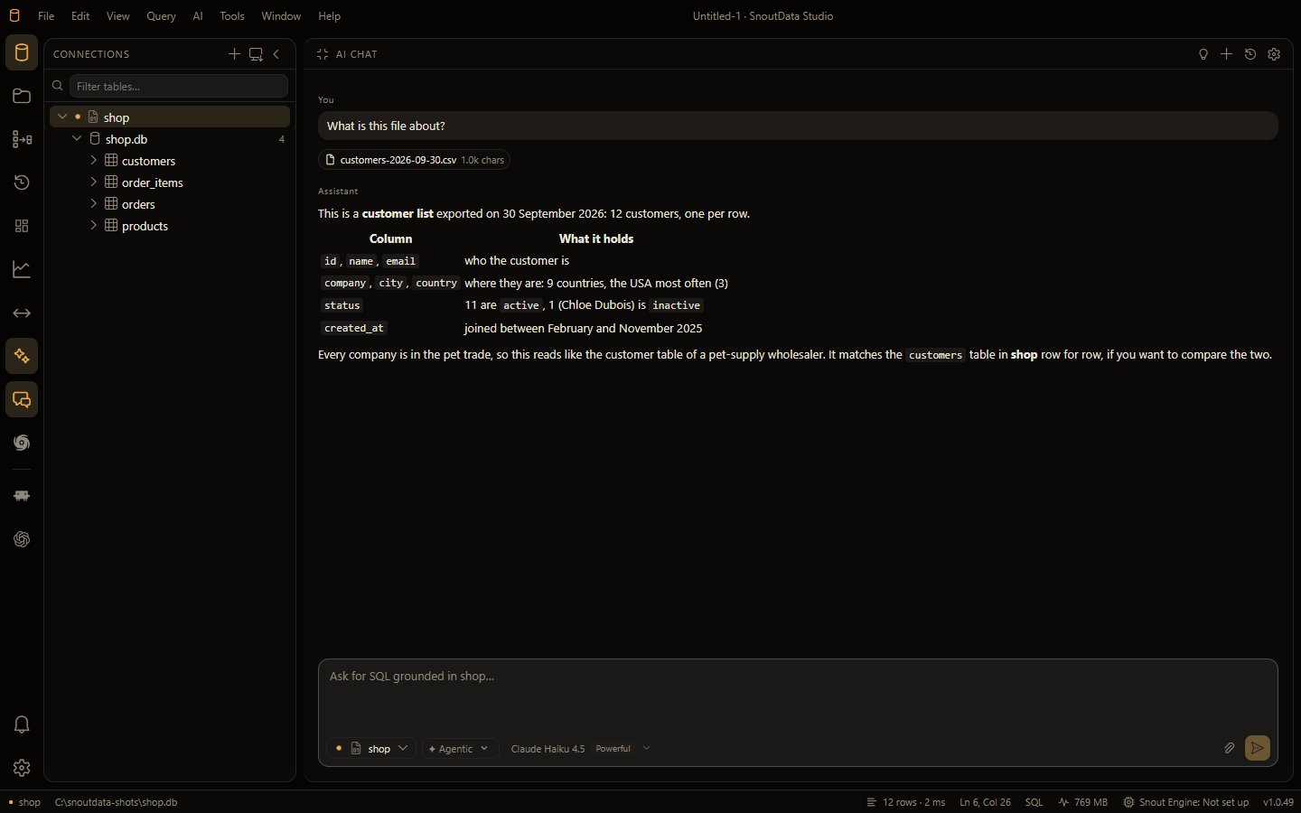The image size is (1301, 813).
Task: Click the Filter tables search field
Action: pos(178,86)
